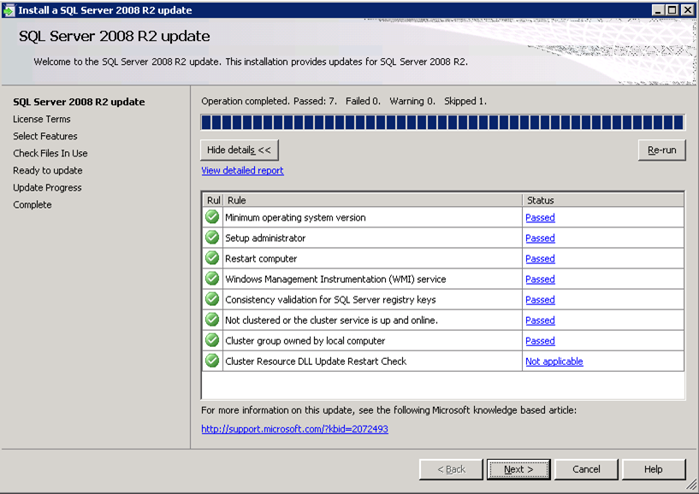The image size is (699, 494).
Task: Click Not clustered or the cluster service text
Action: point(331,320)
